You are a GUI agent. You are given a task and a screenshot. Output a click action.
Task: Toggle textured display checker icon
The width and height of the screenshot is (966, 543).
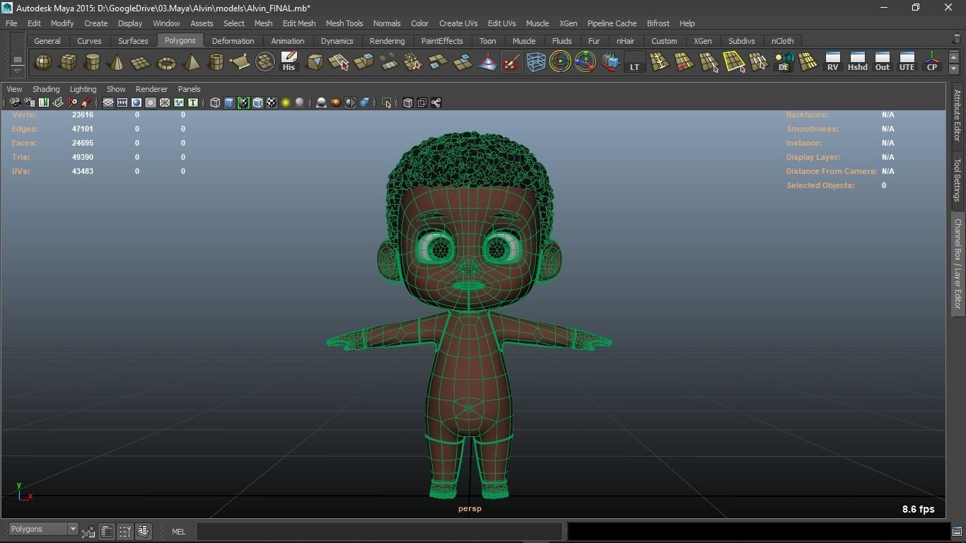click(272, 103)
